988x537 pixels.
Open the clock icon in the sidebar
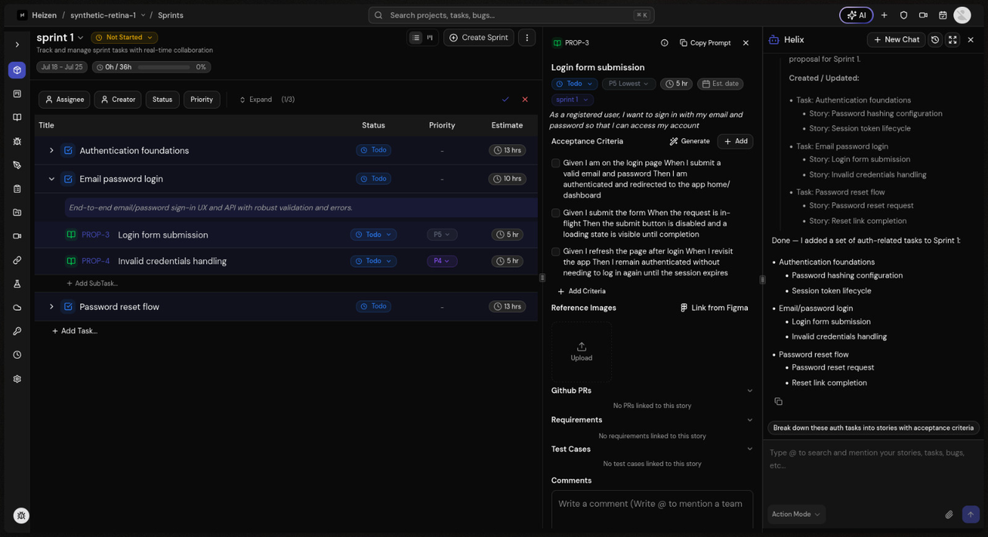tap(17, 355)
